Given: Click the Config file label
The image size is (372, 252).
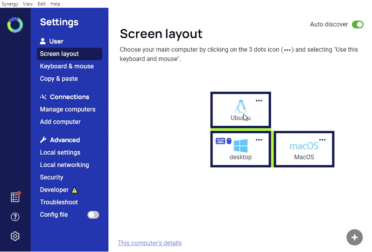Looking at the screenshot, I should tap(54, 215).
